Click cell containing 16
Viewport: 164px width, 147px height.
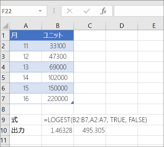(x=26, y=99)
